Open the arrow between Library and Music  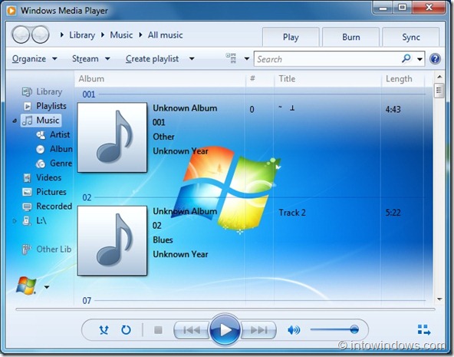103,35
